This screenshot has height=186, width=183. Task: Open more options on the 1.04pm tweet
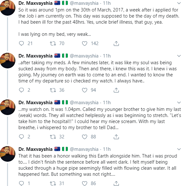179,102
